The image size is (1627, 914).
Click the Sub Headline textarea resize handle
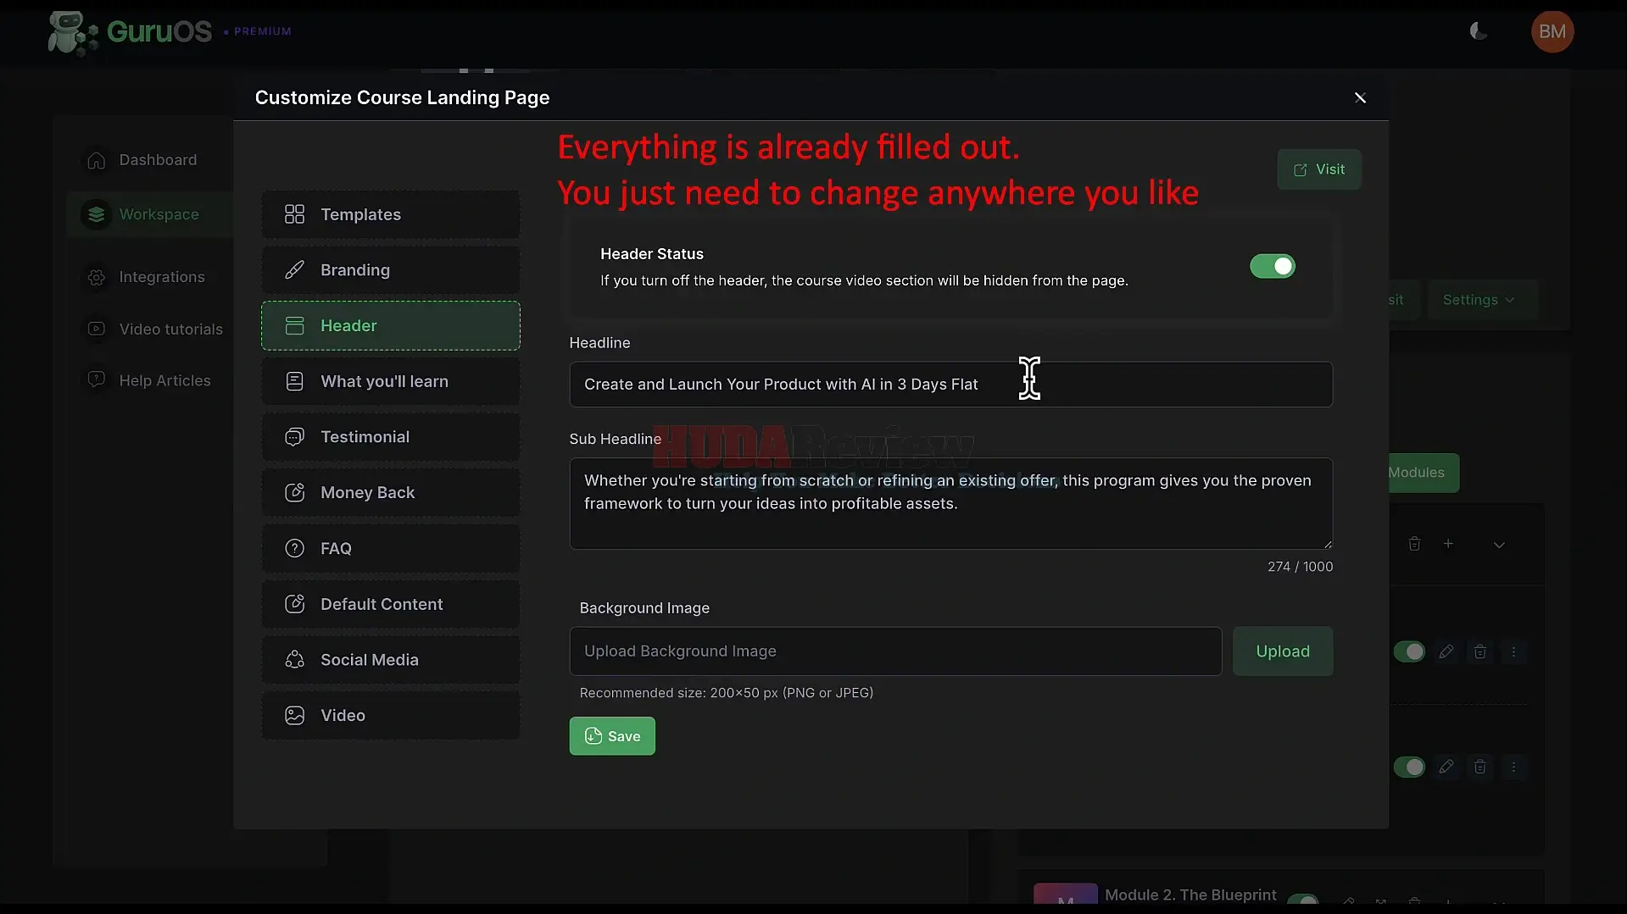tap(1328, 544)
